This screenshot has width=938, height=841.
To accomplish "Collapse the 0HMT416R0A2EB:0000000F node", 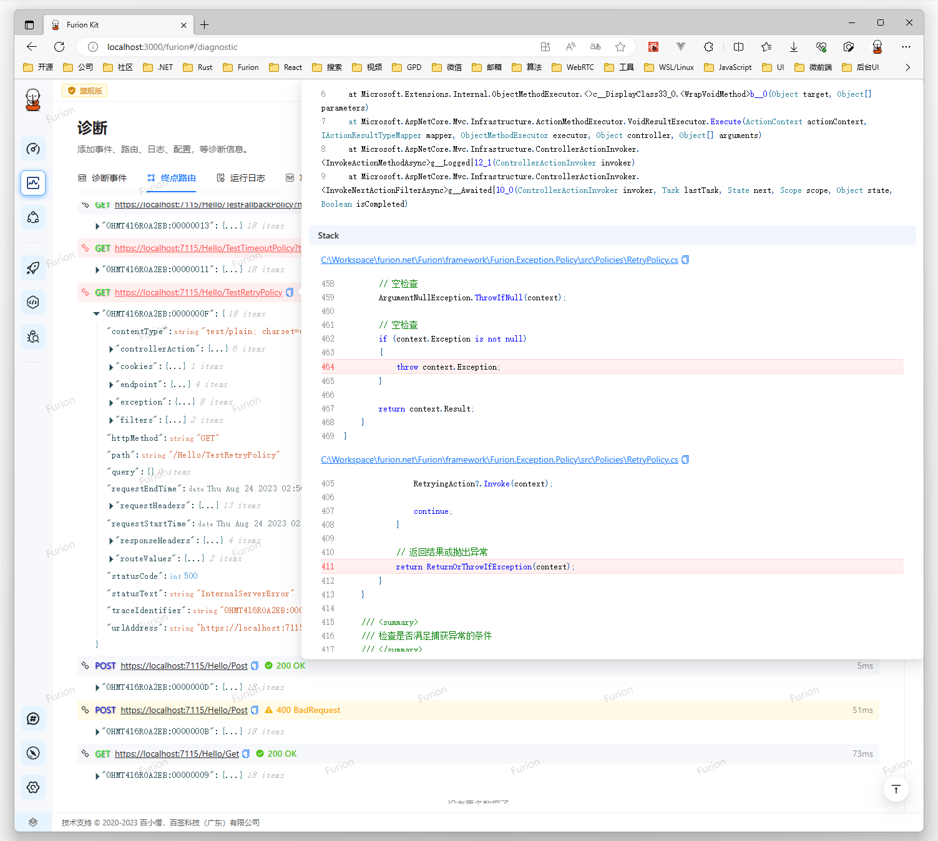I will 96,314.
